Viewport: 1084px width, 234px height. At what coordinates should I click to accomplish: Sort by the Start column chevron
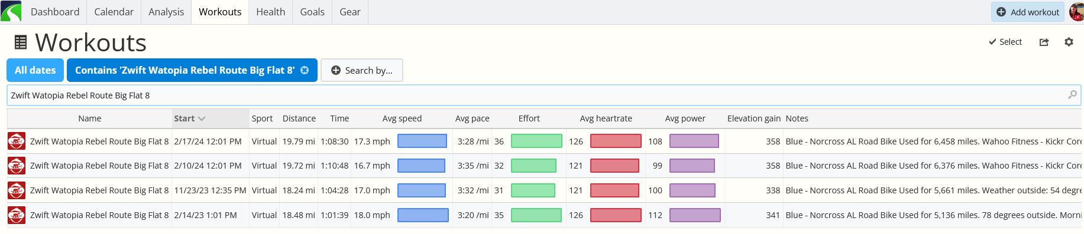(202, 118)
